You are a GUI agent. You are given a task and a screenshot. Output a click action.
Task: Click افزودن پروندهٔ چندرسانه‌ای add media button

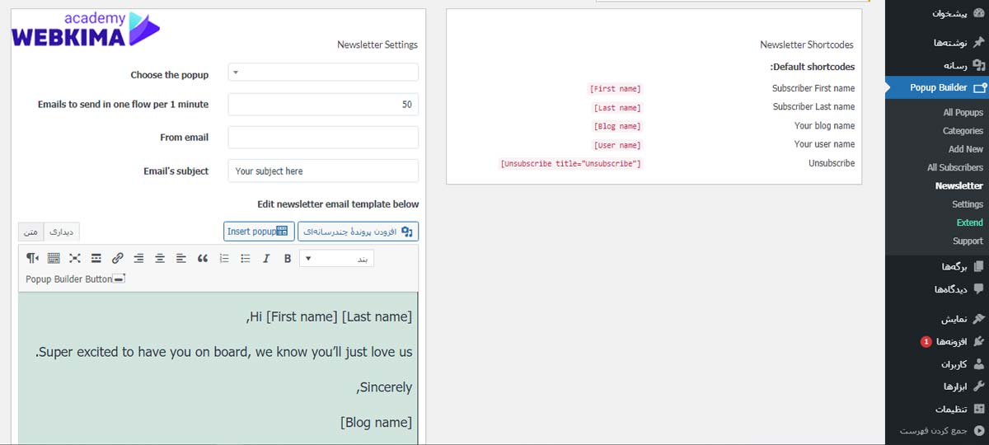pyautogui.click(x=358, y=232)
